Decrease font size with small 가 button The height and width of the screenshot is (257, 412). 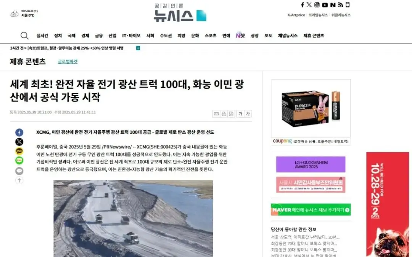click(x=240, y=113)
